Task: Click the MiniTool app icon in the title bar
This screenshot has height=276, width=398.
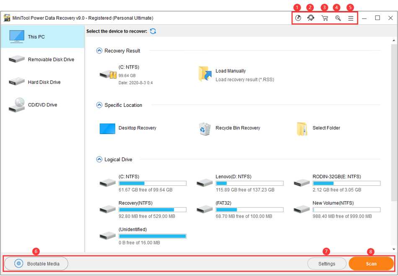Action: [7, 18]
